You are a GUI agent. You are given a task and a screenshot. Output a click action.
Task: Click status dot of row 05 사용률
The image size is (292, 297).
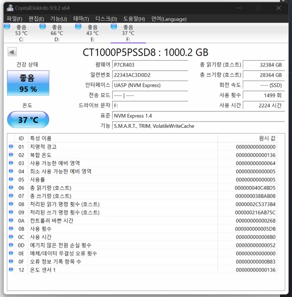pyautogui.click(x=11, y=179)
